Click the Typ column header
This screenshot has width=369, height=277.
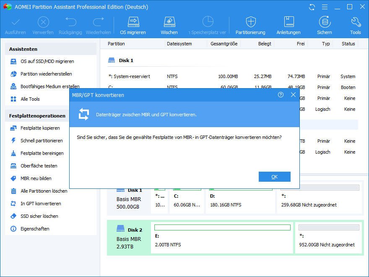(x=326, y=44)
